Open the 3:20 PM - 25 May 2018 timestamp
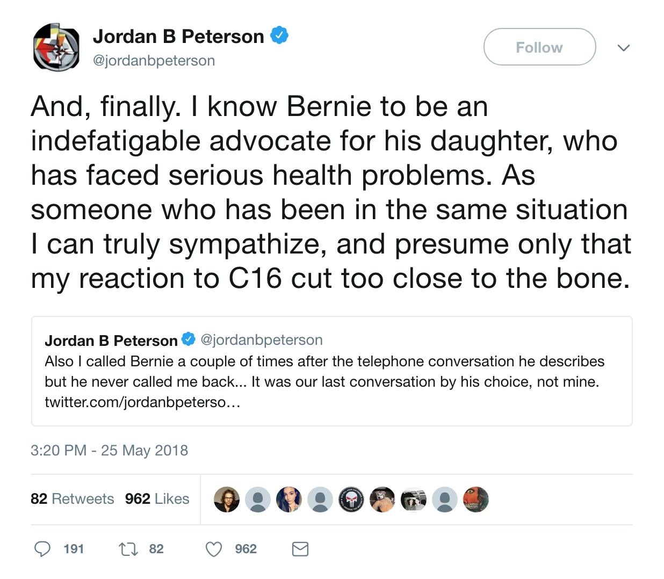Viewport: 664px width, 579px height. pyautogui.click(x=110, y=450)
